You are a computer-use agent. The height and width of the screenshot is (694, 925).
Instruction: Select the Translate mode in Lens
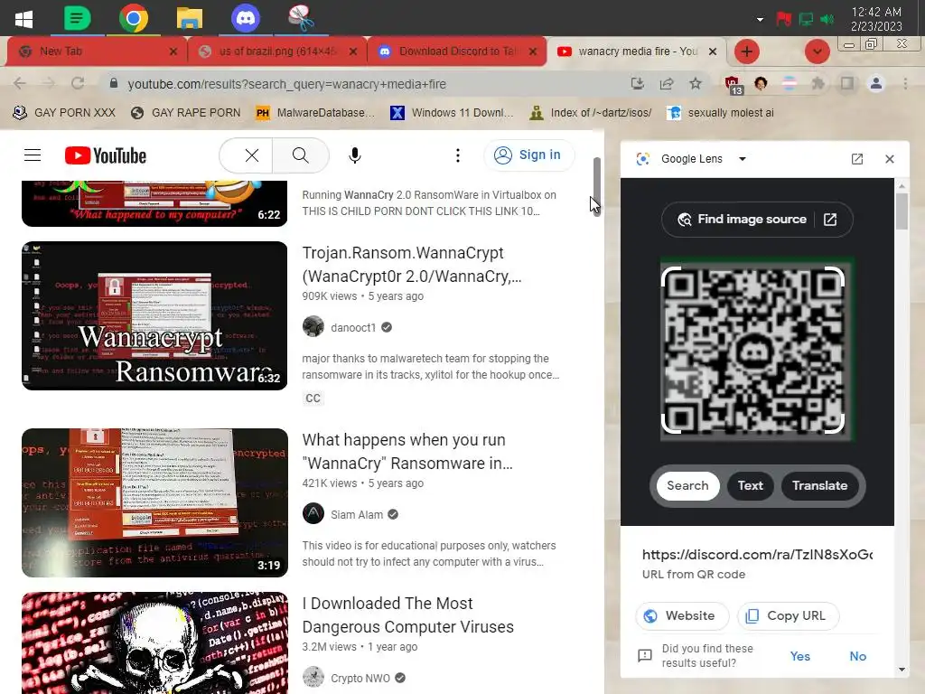coord(820,485)
